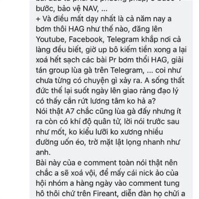Click the word "Fireant" in the last line
Image resolution: width=199 pixels, height=199 pixels.
[105, 194]
